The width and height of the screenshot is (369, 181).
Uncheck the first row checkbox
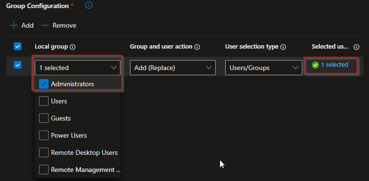tap(18, 65)
